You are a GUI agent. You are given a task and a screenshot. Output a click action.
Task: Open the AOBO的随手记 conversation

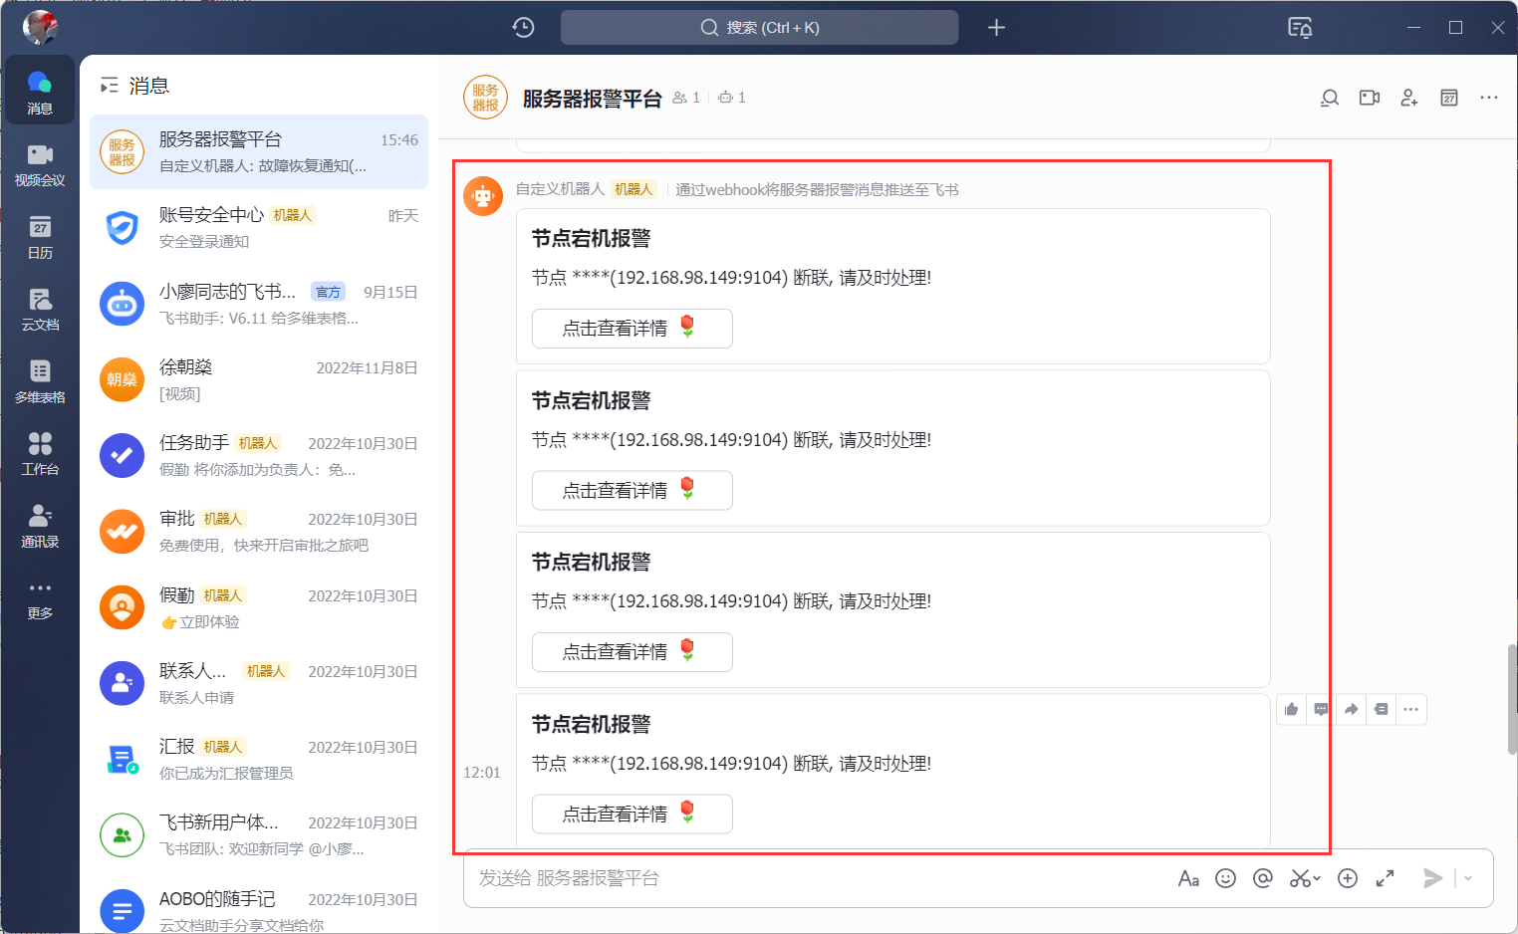coord(259,910)
